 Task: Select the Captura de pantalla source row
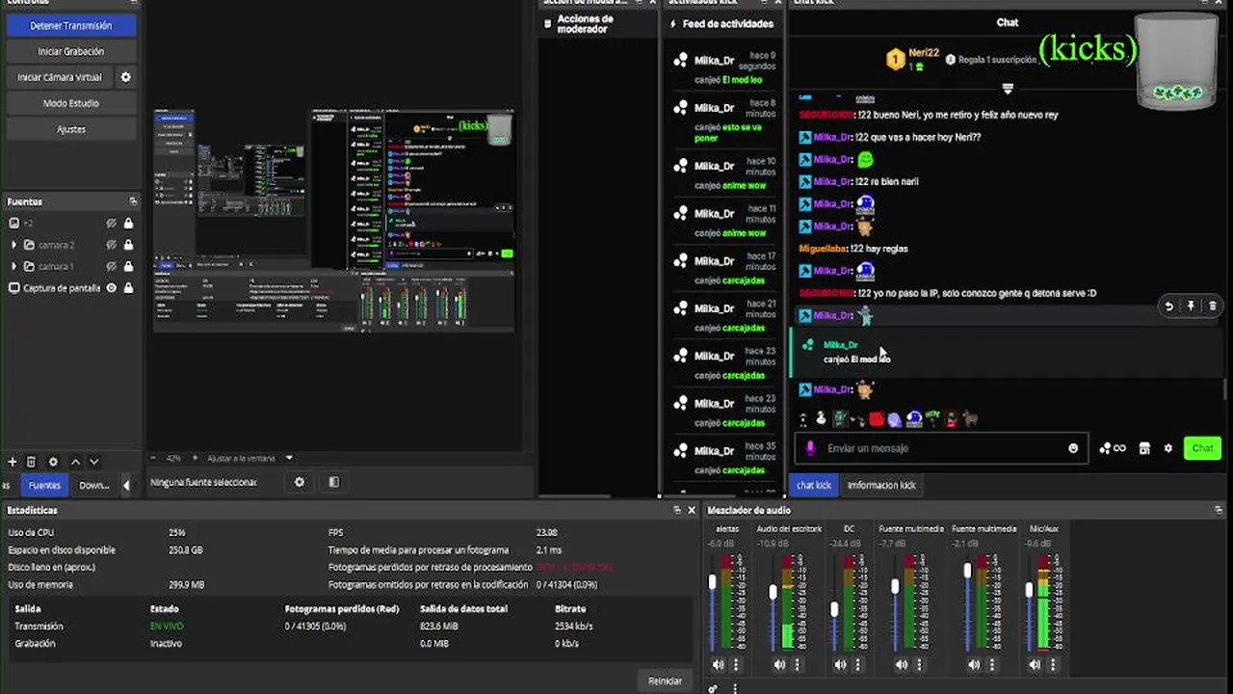70,288
